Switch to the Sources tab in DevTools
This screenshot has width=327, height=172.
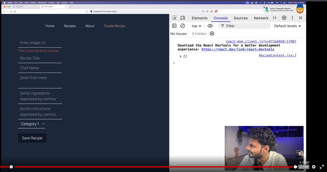240,18
